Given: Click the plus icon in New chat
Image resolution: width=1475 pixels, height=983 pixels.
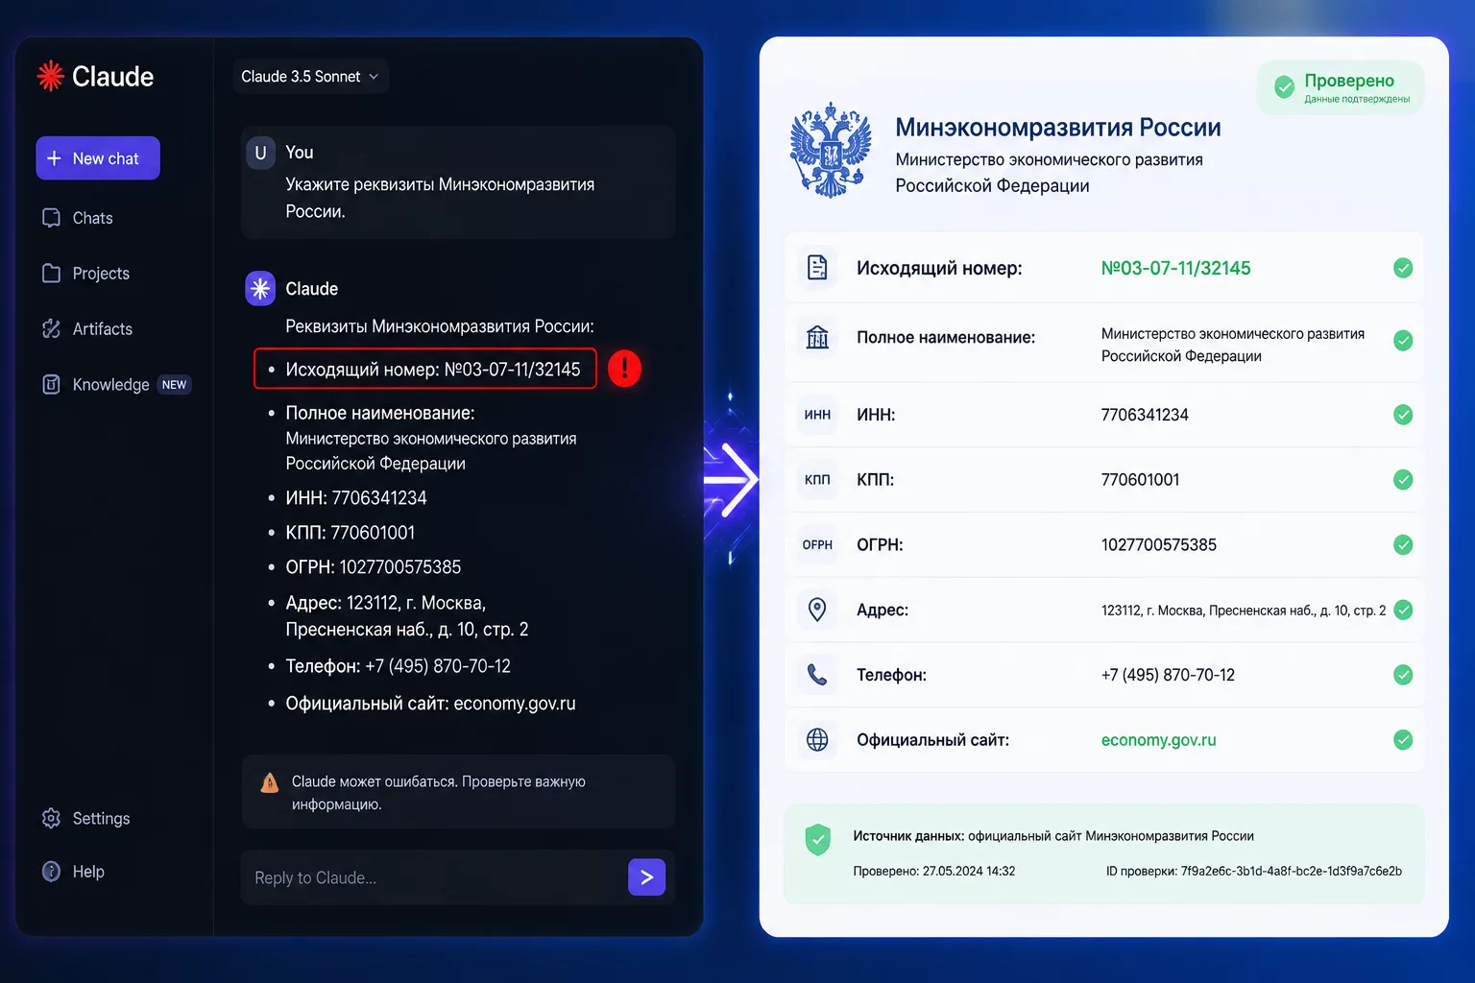Looking at the screenshot, I should [54, 158].
